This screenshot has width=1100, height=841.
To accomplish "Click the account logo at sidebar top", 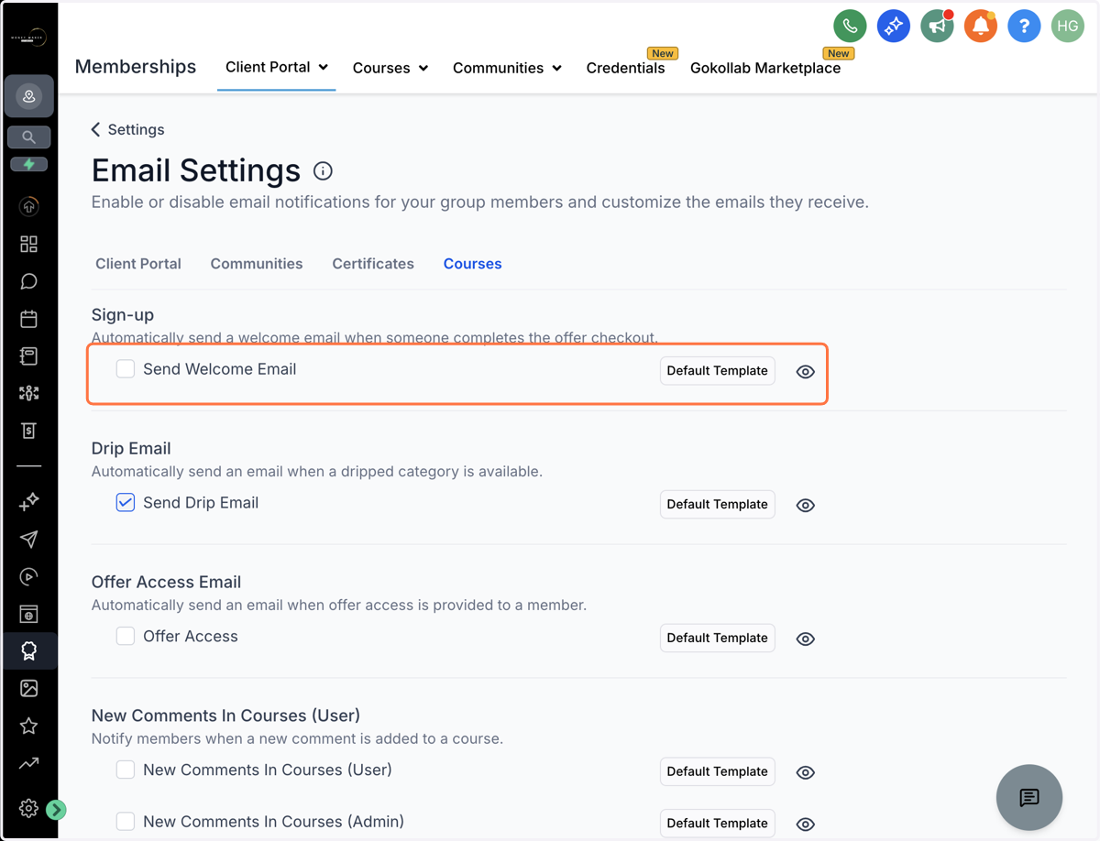I will (28, 37).
